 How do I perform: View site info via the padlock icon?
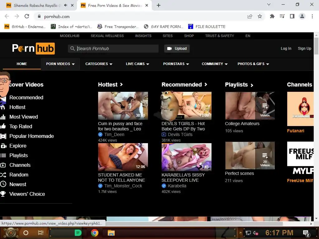pyautogui.click(x=39, y=16)
